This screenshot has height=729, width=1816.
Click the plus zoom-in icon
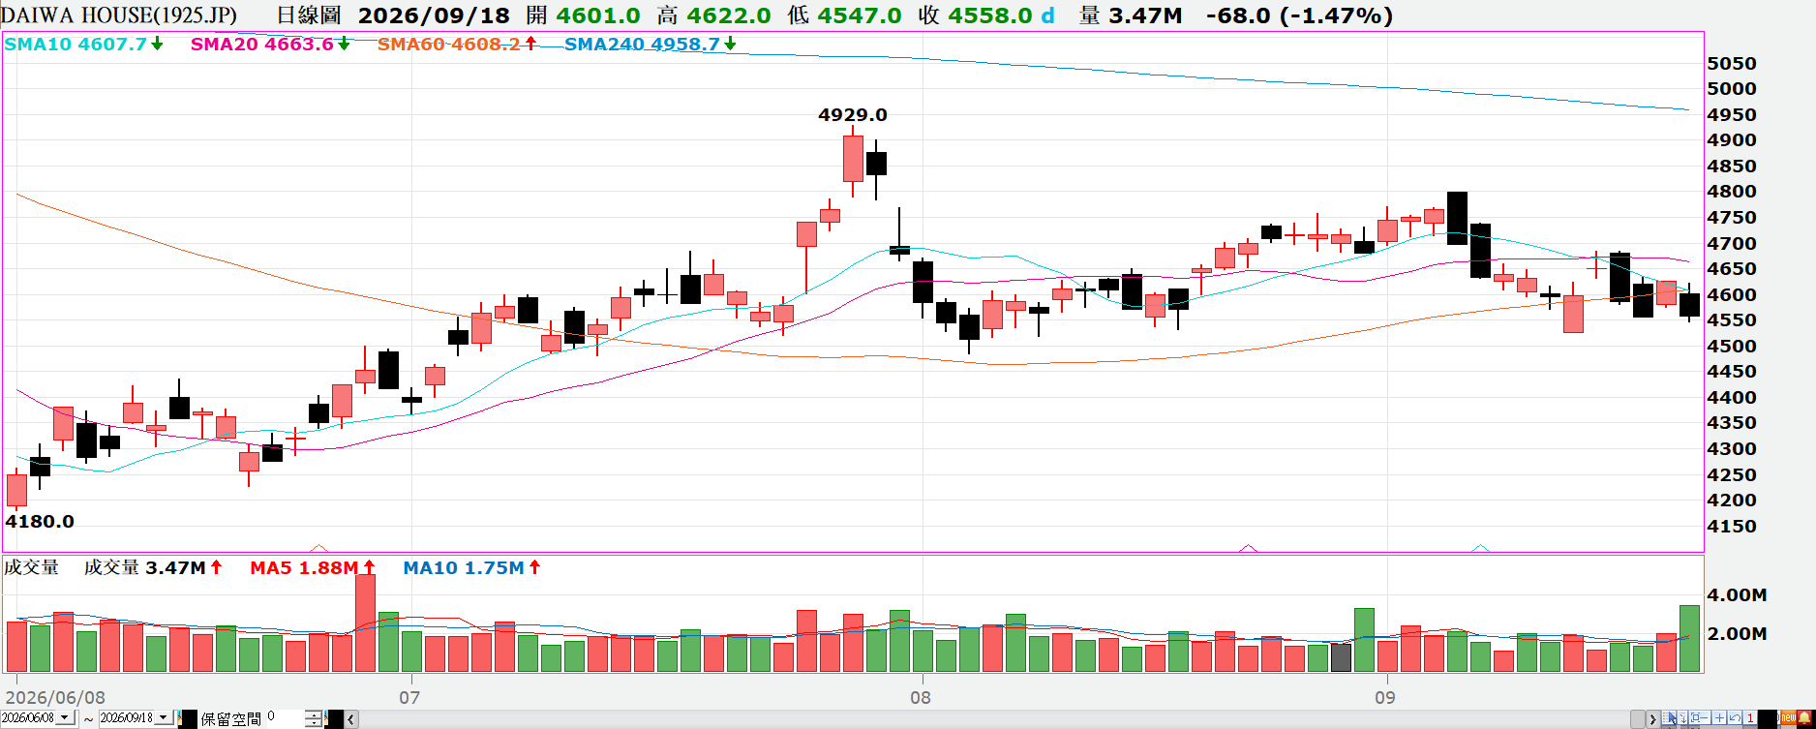(x=1719, y=717)
